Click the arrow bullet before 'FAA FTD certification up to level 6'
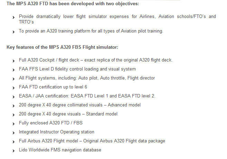This screenshot has height=159, width=227. pyautogui.click(x=13, y=88)
